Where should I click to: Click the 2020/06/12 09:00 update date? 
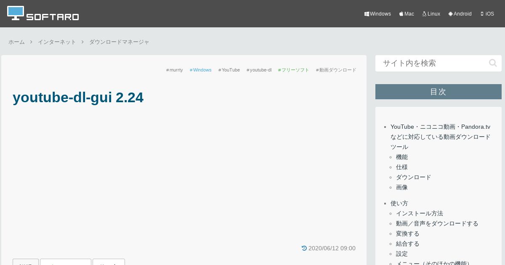pyautogui.click(x=332, y=248)
